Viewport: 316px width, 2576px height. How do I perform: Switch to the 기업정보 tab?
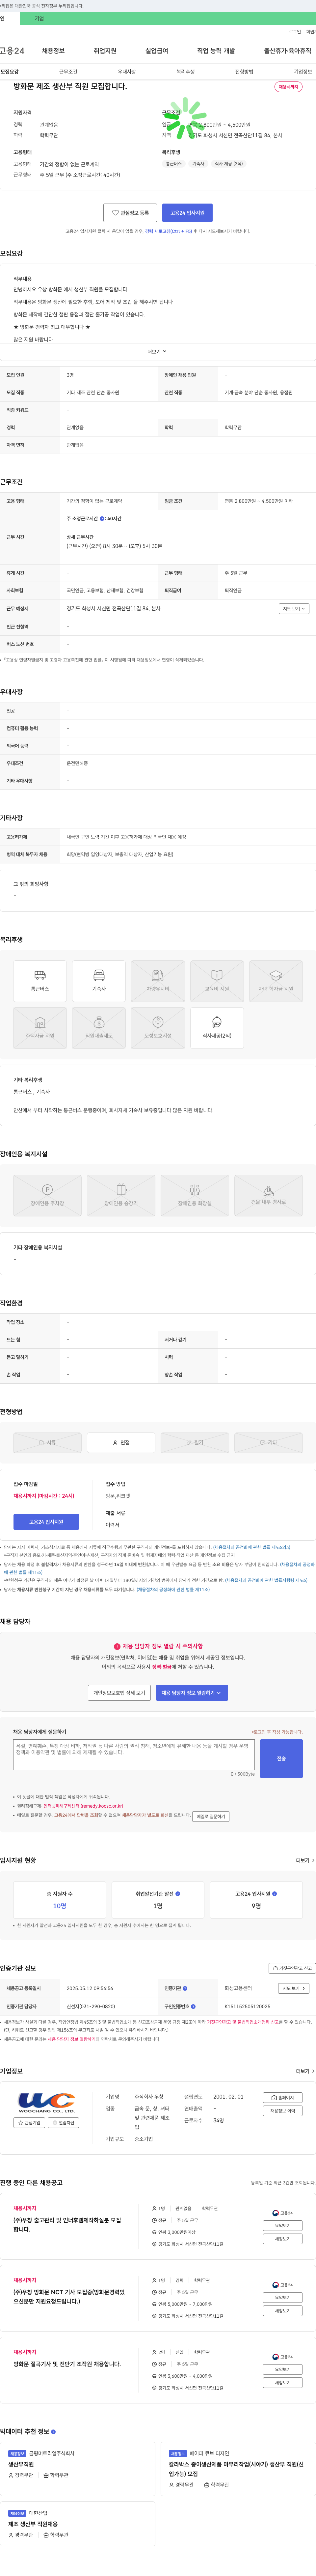pyautogui.click(x=303, y=72)
